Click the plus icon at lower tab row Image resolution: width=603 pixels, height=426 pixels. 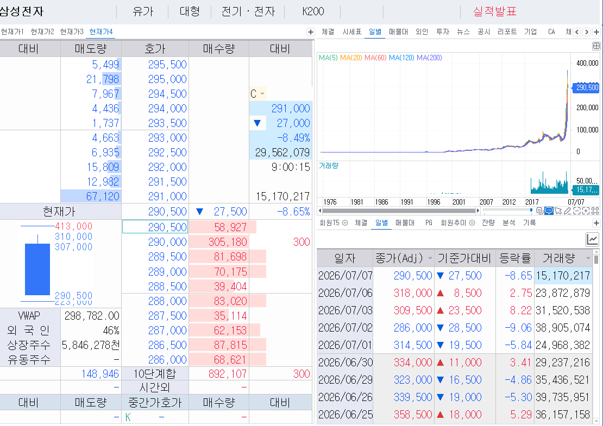tap(596, 223)
